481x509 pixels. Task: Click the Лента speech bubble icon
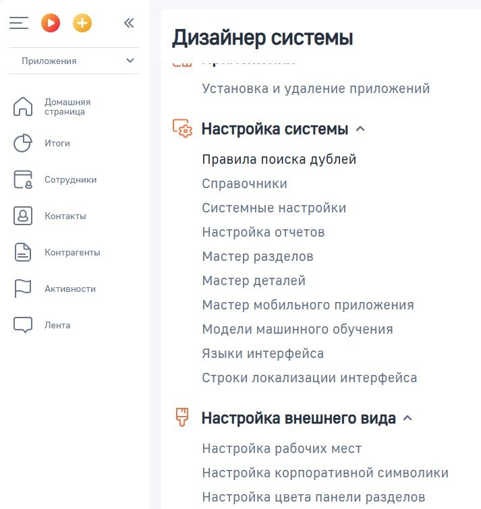pos(23,326)
